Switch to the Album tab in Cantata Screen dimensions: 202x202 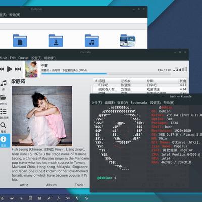(52, 185)
